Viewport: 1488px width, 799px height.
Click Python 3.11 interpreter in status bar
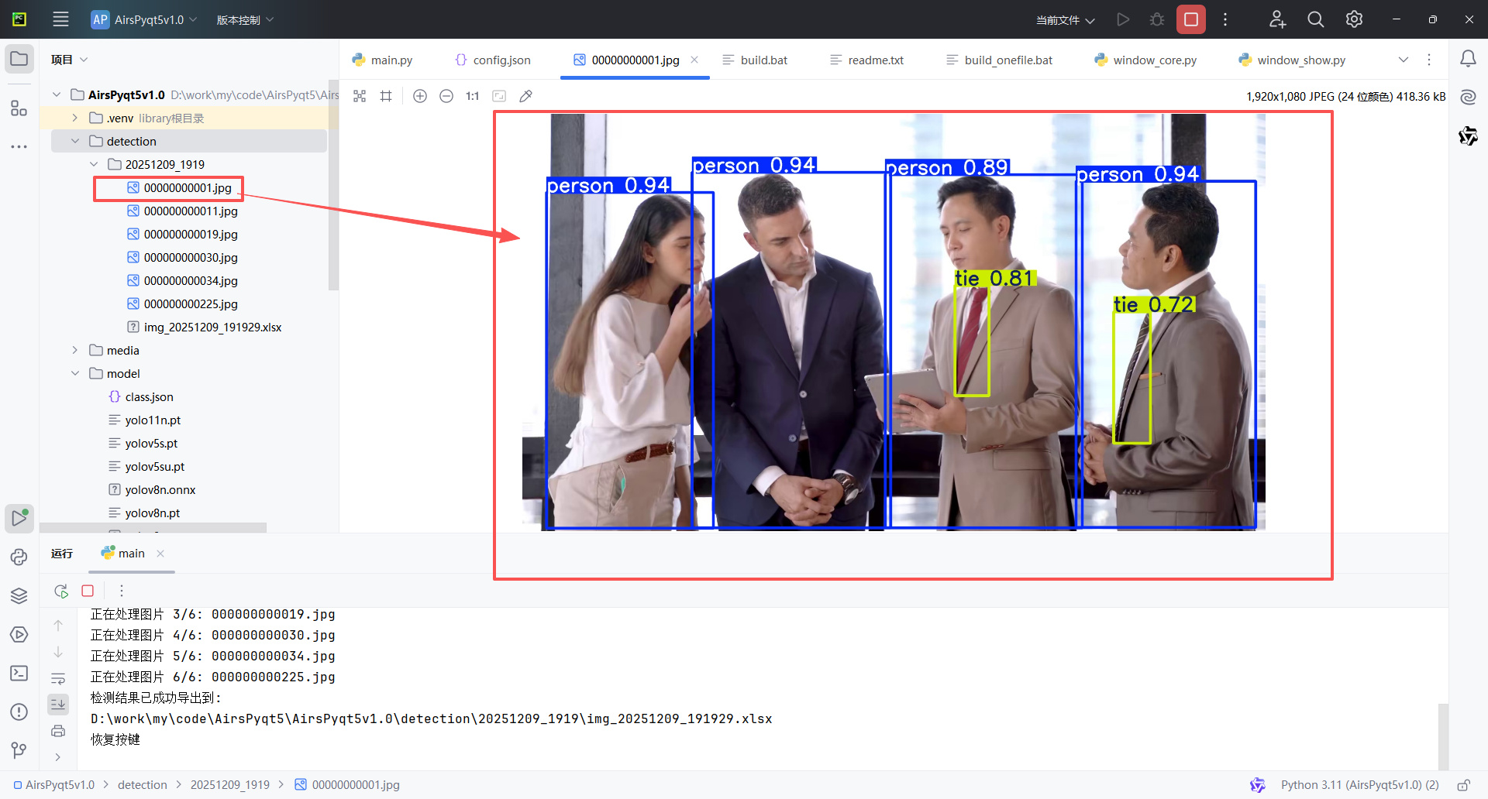(1359, 784)
